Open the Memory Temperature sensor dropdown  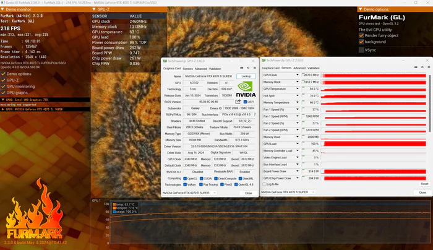[x=298, y=103]
